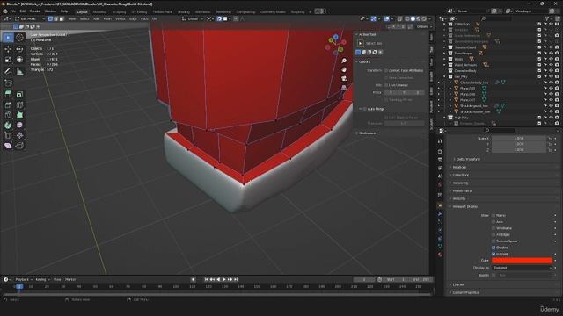Select the Shrink/Fatten tool
Screen dimensions: 563x316
point(19,135)
